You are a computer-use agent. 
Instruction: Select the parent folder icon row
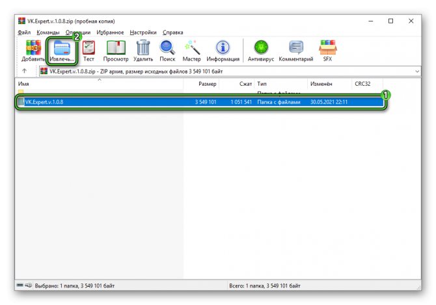tap(21, 92)
